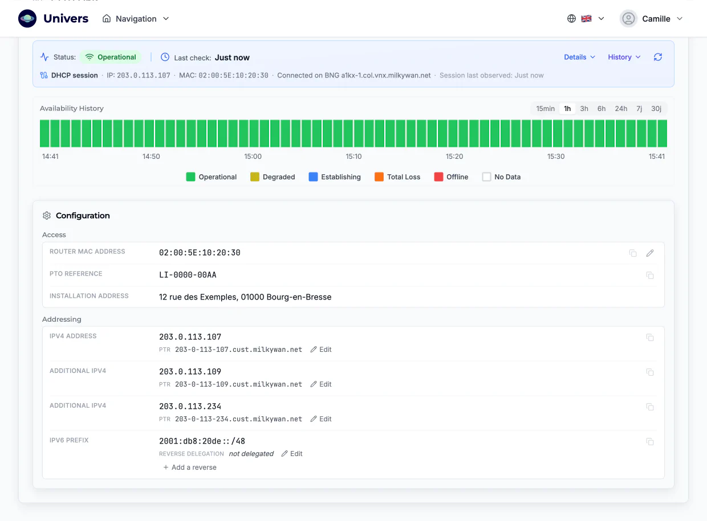Viewport: 707px width, 521px height.
Task: Open the History menu
Action: pyautogui.click(x=624, y=57)
